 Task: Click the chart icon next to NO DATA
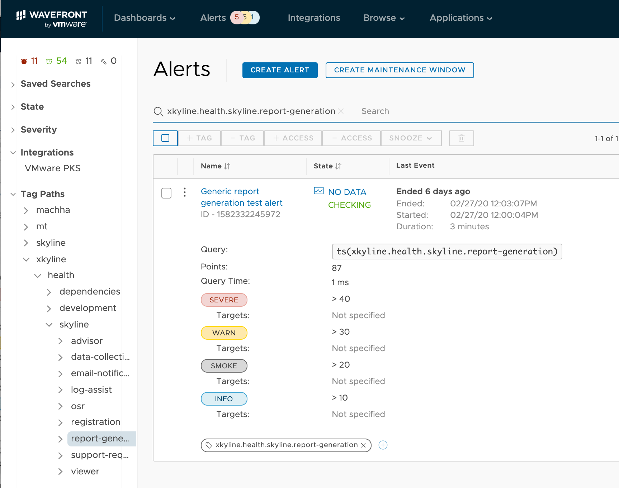[x=318, y=191]
